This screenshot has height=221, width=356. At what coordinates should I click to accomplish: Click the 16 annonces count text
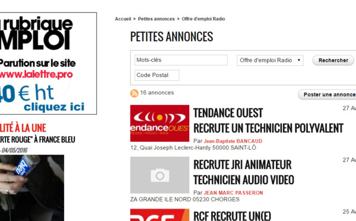coord(157,93)
